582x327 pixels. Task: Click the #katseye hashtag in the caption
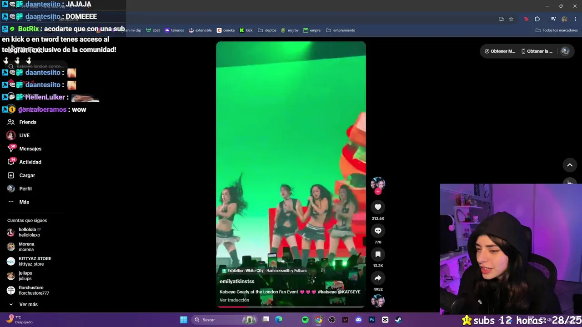pos(327,292)
